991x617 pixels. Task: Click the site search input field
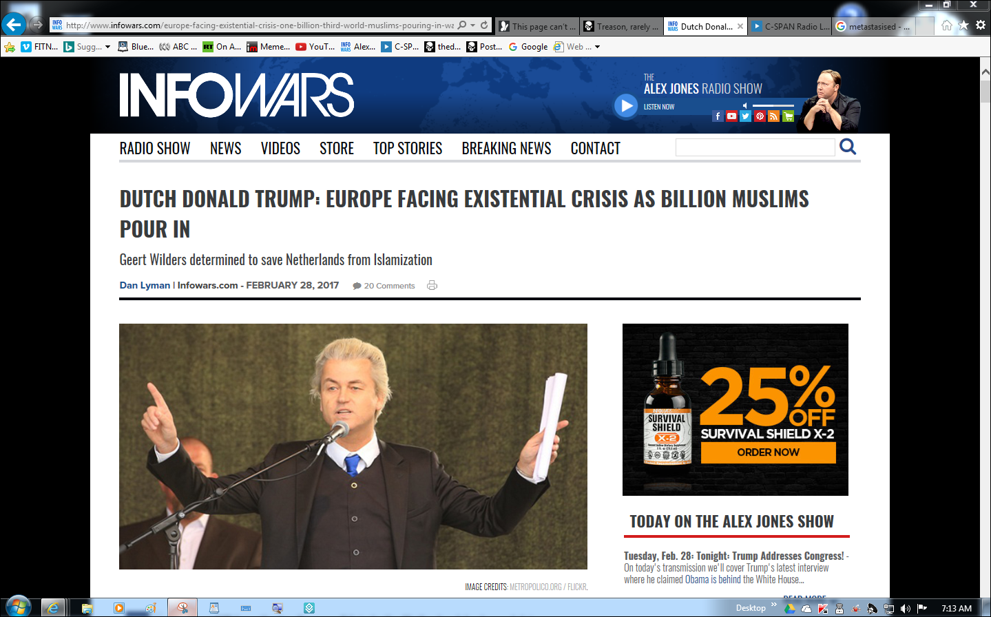coord(755,147)
